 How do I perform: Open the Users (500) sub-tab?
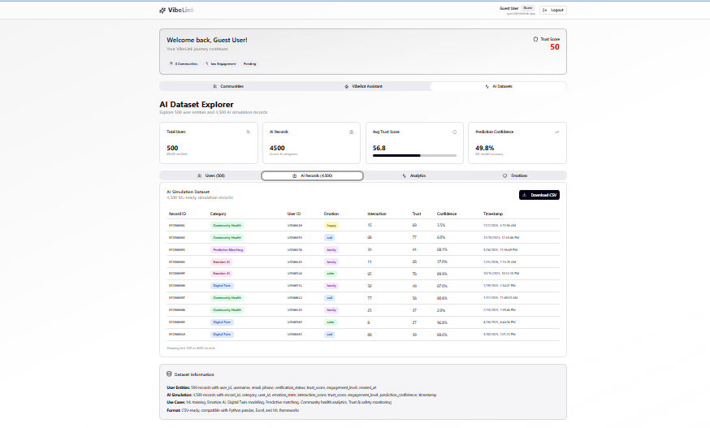pos(210,175)
